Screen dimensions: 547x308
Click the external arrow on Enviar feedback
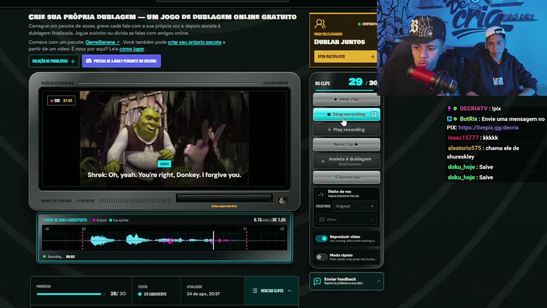click(378, 281)
